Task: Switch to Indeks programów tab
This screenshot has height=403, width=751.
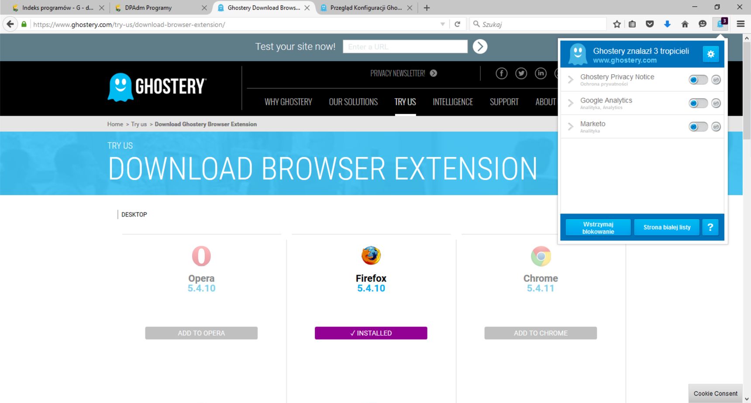Action: coord(58,8)
